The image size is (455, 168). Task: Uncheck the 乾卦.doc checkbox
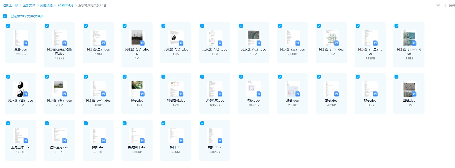(x=358, y=77)
